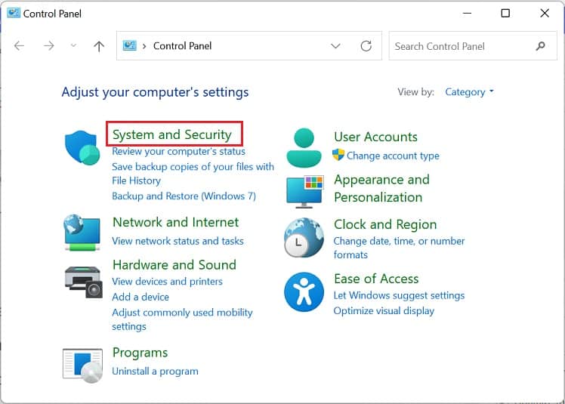Open the View by Category dropdown
The width and height of the screenshot is (565, 404).
(469, 92)
